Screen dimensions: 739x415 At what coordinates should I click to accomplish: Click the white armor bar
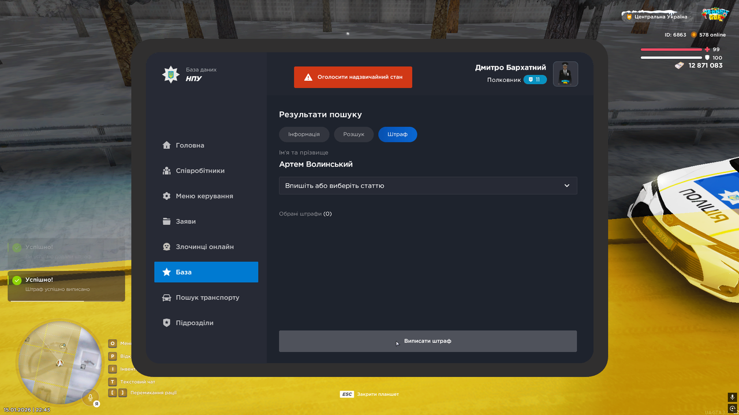point(671,58)
